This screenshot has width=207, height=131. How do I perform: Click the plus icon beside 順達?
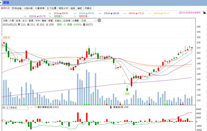tap(1, 2)
